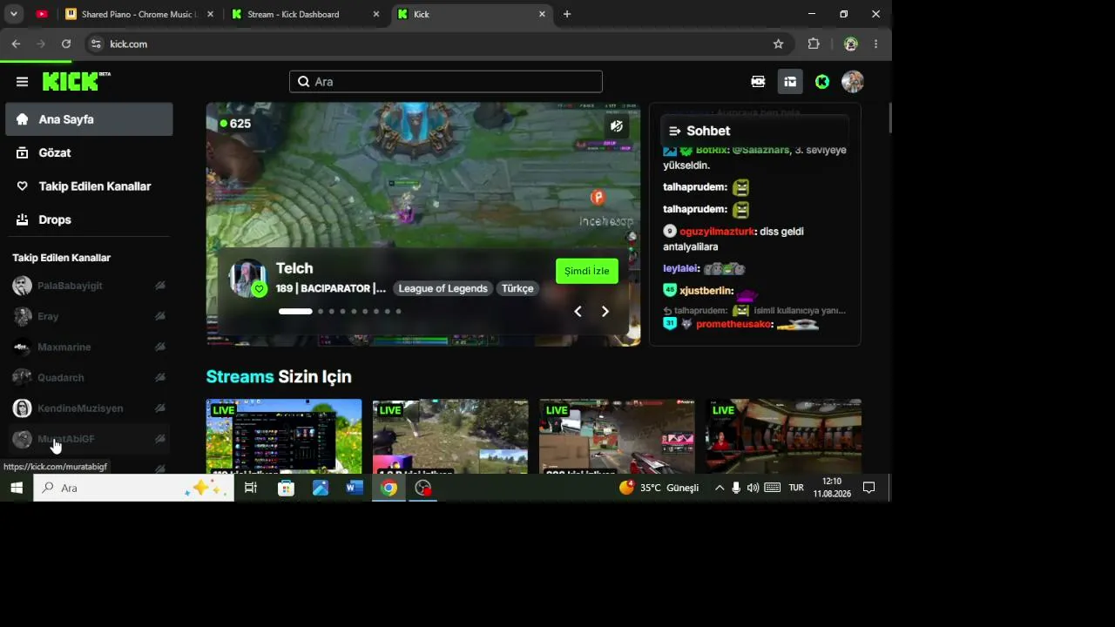Open Telch's channel name link
The width and height of the screenshot is (1115, 627).
click(294, 268)
